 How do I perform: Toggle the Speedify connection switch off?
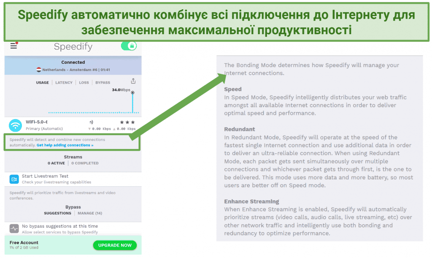point(129,46)
